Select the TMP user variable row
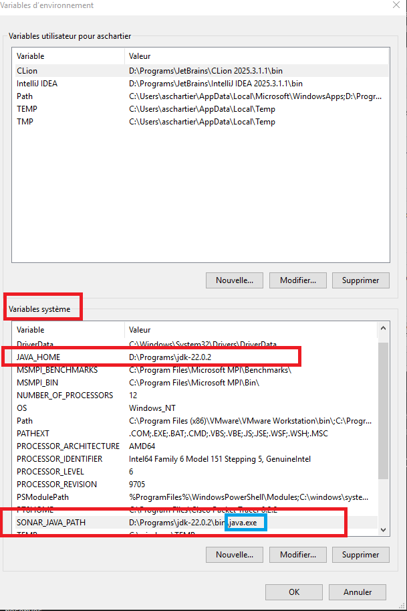Image resolution: width=407 pixels, height=611 pixels. pos(200,122)
